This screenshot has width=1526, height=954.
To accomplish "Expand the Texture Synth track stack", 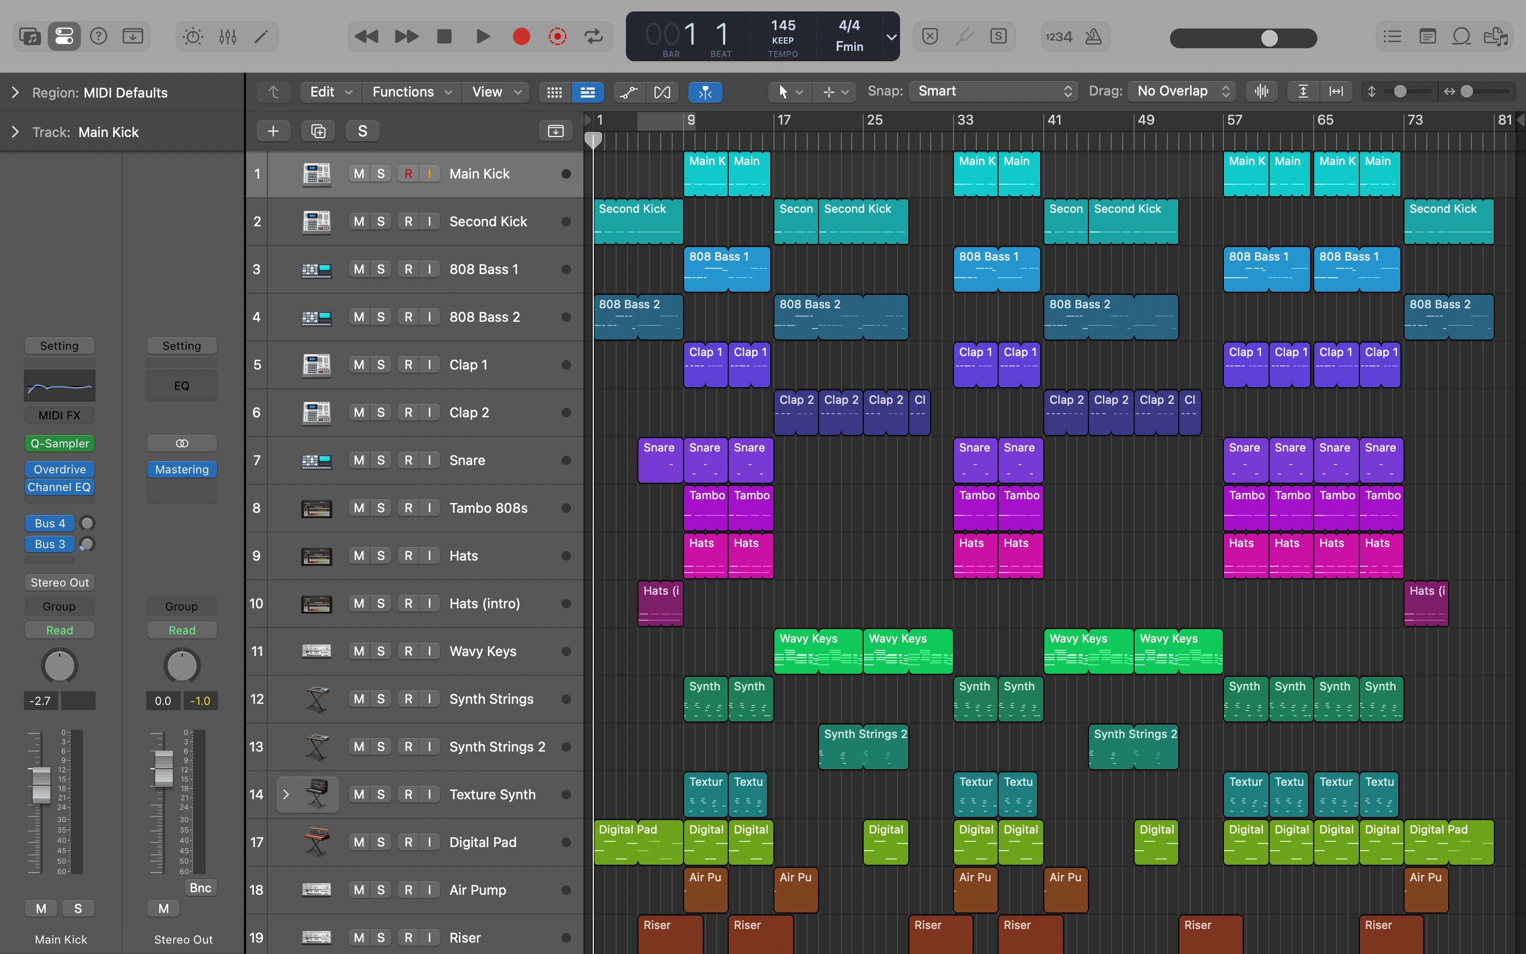I will pos(286,794).
